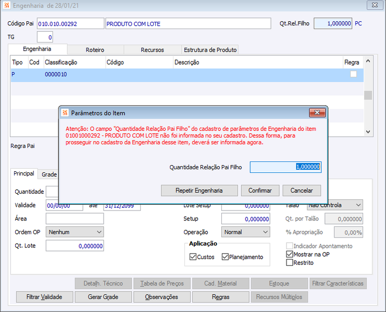Focus the Quantidade Relação Pai Filho field

(x=285, y=167)
